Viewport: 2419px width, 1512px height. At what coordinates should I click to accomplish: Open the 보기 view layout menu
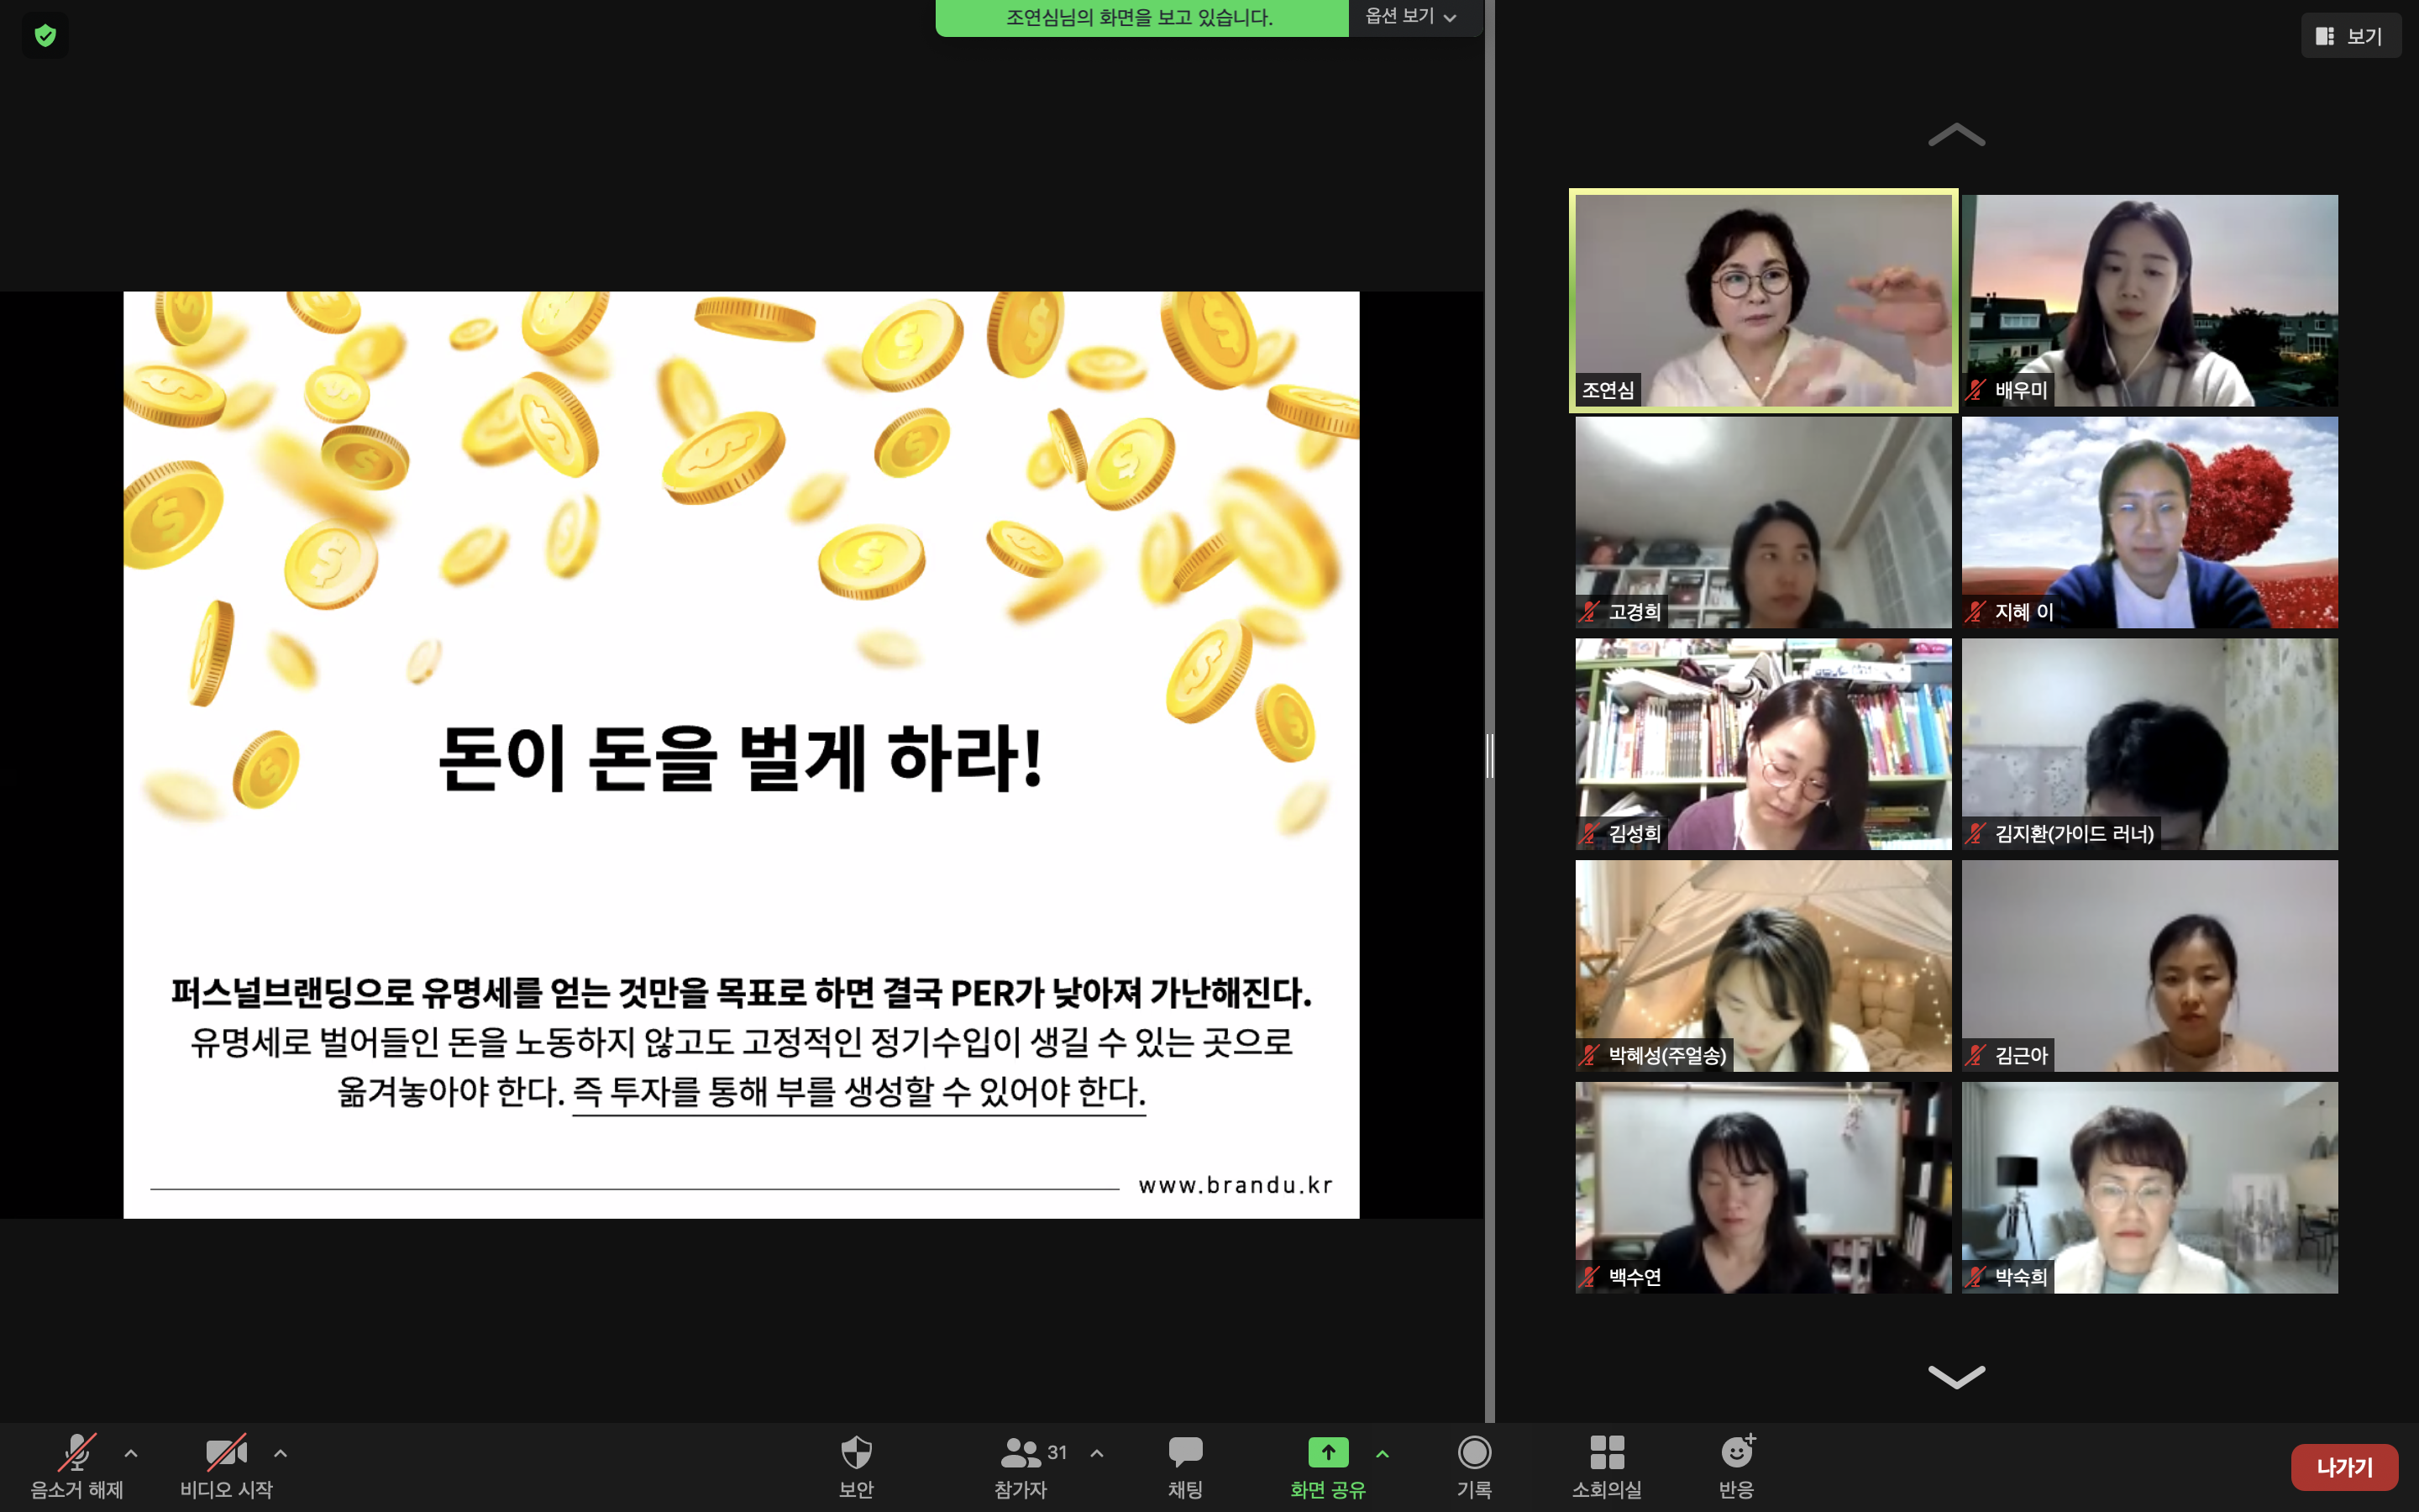pos(2350,36)
